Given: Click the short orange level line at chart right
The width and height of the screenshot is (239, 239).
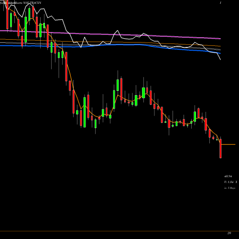Looking at the screenshot, I should click(228, 144).
